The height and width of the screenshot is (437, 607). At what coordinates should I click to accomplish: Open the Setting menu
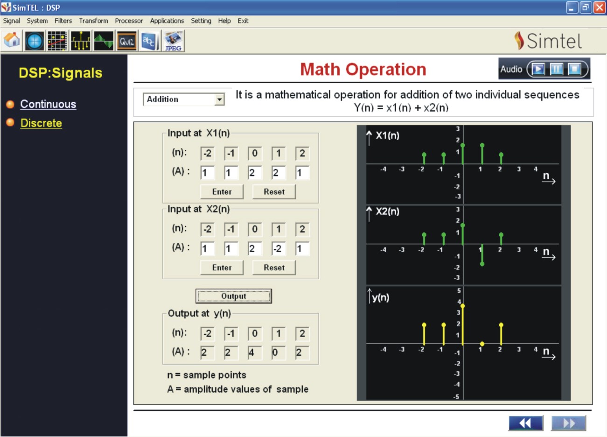(x=201, y=21)
